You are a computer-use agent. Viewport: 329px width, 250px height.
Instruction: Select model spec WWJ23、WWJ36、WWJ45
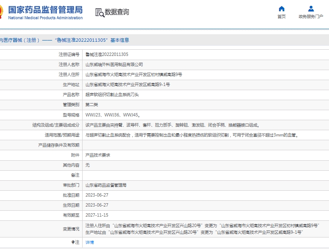click(113, 115)
